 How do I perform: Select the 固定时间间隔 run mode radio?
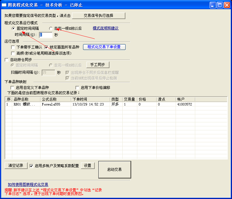click(13, 28)
